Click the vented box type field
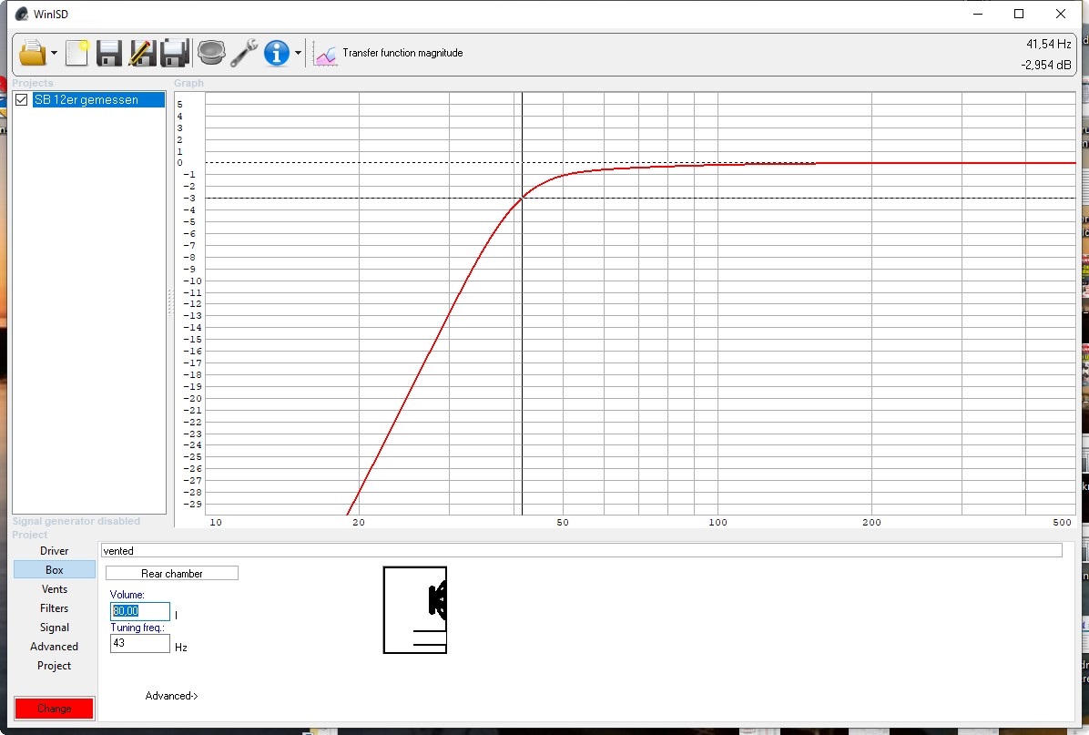Viewport: 1089px width, 735px height. pos(581,551)
